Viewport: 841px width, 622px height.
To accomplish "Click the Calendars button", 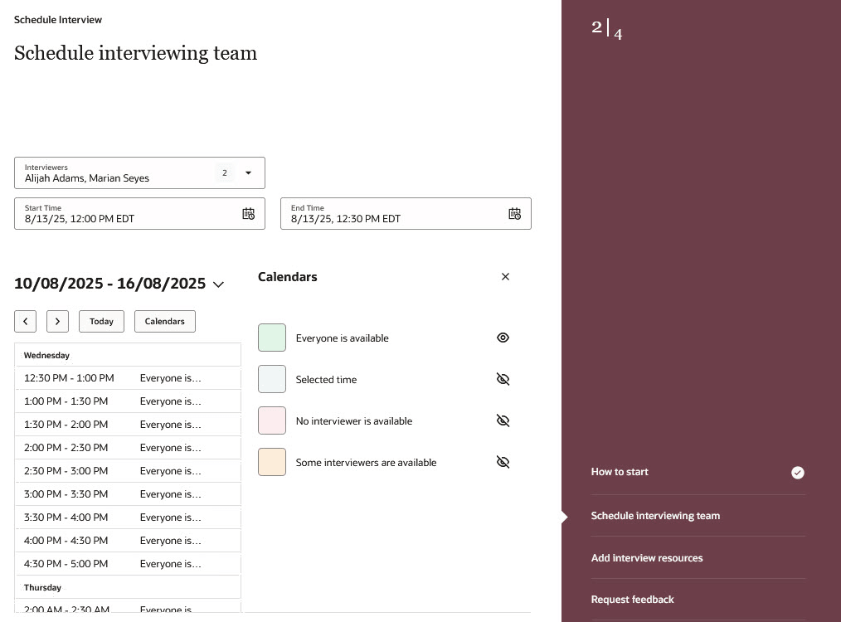I will click(164, 321).
